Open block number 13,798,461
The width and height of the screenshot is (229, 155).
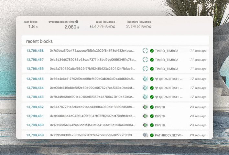pos(35,116)
